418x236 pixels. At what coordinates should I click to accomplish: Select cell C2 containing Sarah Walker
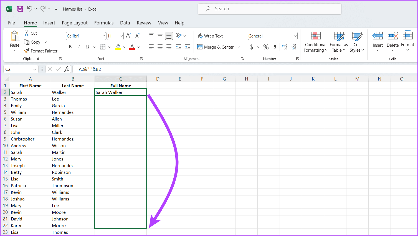click(x=121, y=92)
